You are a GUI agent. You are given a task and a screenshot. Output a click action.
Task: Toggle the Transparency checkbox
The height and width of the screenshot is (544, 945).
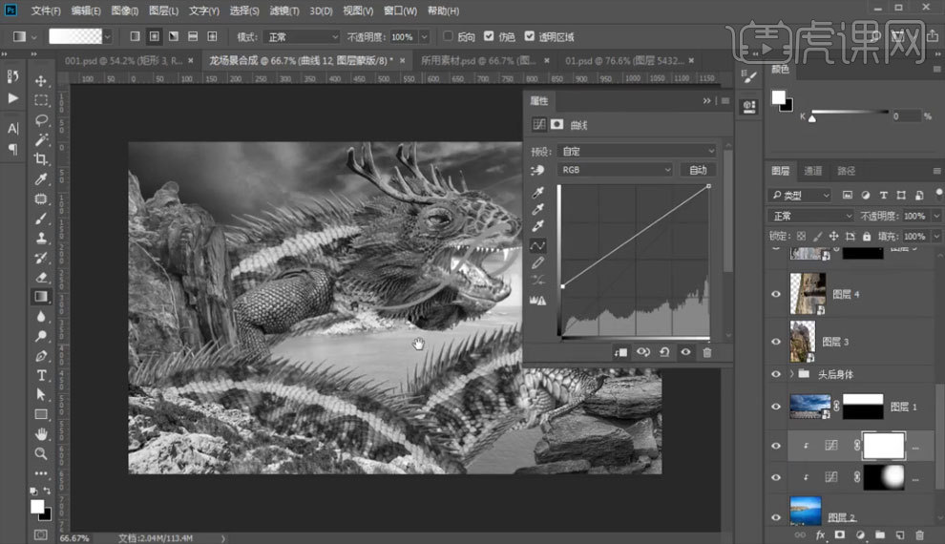pos(529,36)
